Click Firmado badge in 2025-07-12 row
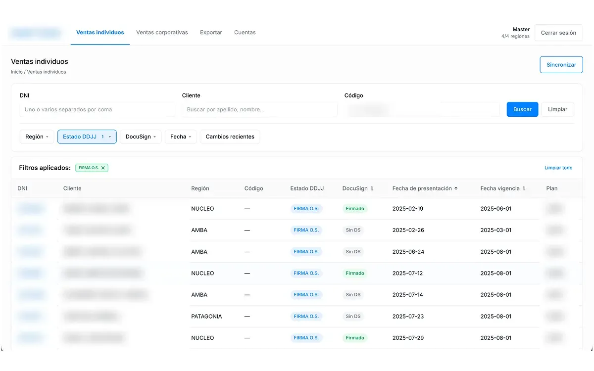594x371 pixels. coord(355,273)
